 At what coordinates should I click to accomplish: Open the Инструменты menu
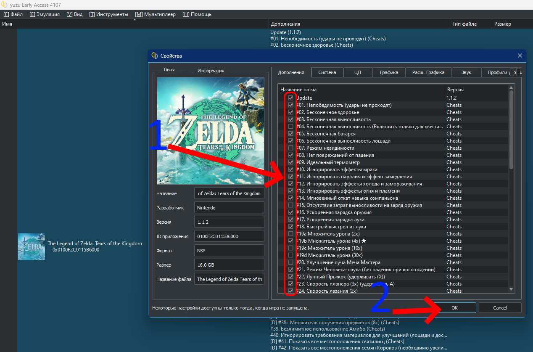click(108, 14)
